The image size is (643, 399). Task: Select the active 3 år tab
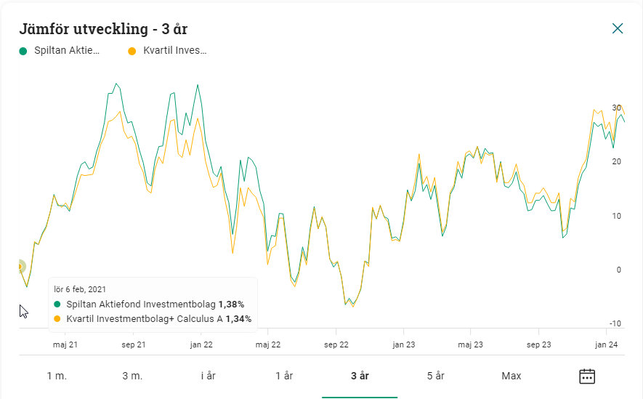pyautogui.click(x=360, y=376)
